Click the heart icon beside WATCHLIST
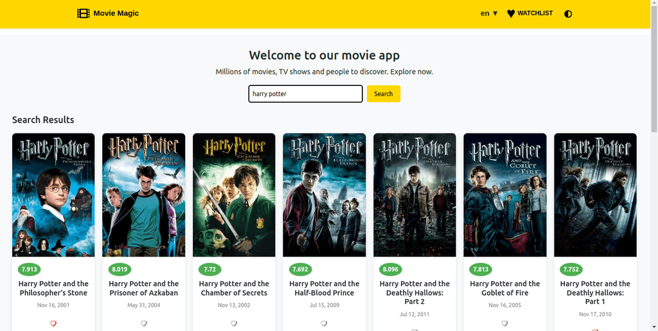The image size is (658, 331). [x=511, y=14]
